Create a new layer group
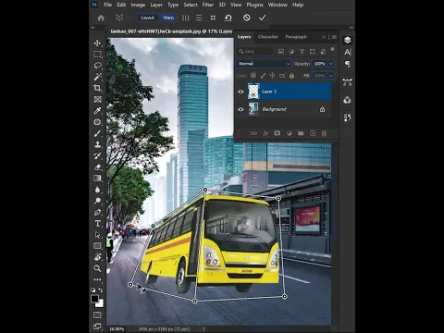 (301, 133)
